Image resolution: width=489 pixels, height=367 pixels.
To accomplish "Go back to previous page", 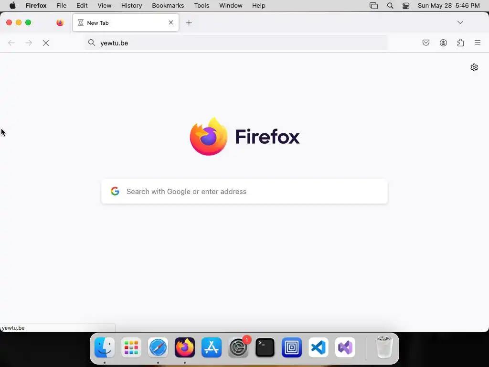I will coord(11,43).
